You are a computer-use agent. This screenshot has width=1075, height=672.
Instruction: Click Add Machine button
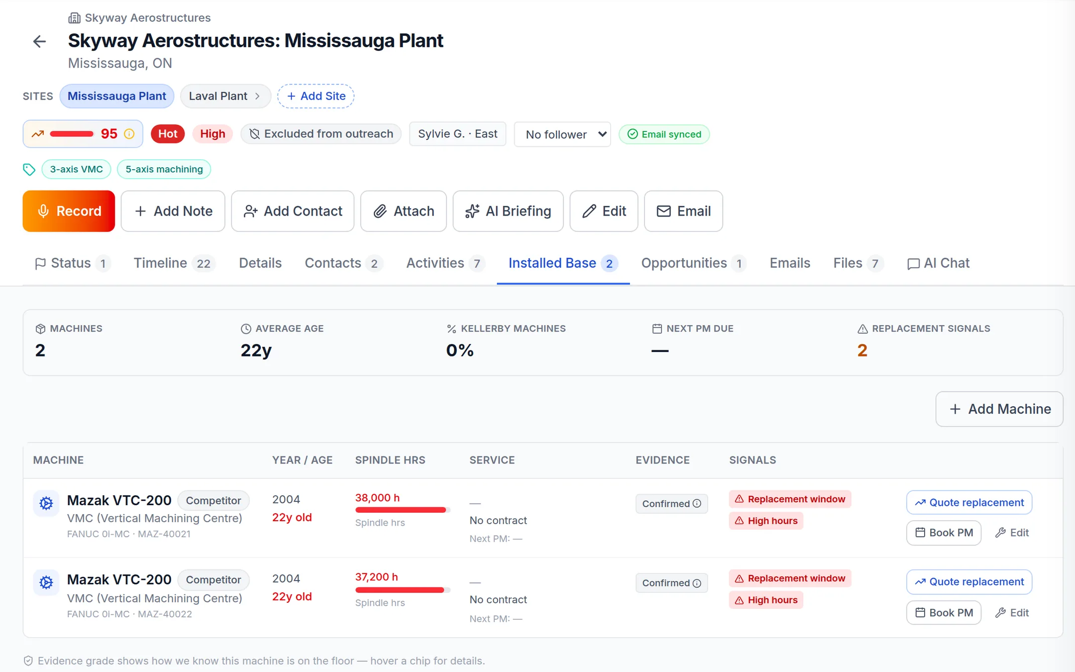(999, 409)
